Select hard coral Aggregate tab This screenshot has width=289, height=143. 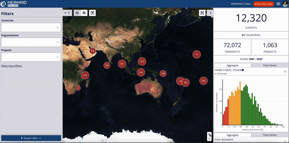(x=232, y=65)
